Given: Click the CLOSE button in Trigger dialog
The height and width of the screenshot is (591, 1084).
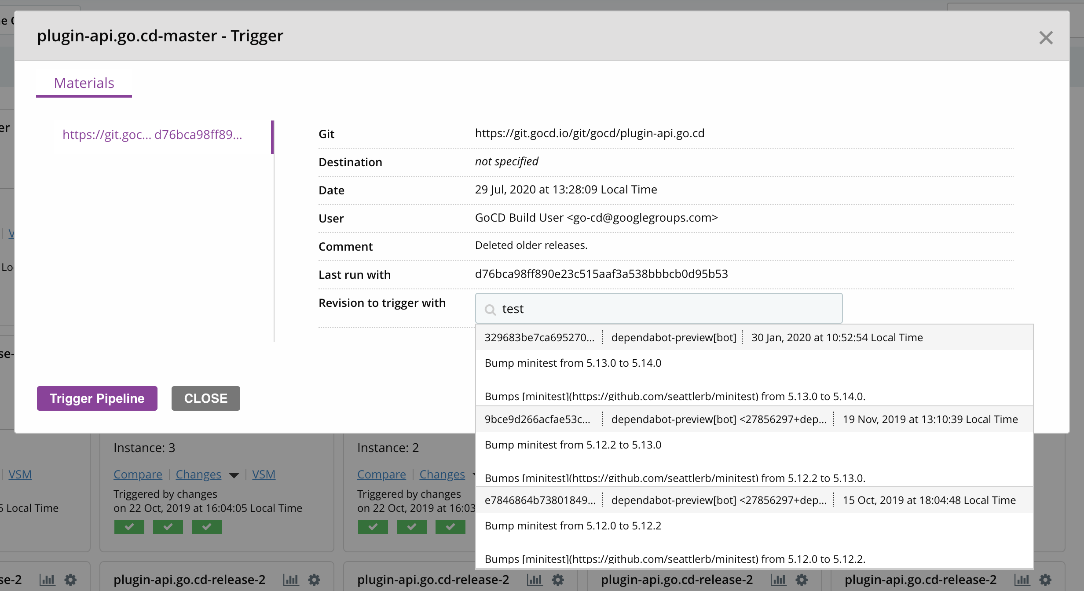Looking at the screenshot, I should point(205,398).
